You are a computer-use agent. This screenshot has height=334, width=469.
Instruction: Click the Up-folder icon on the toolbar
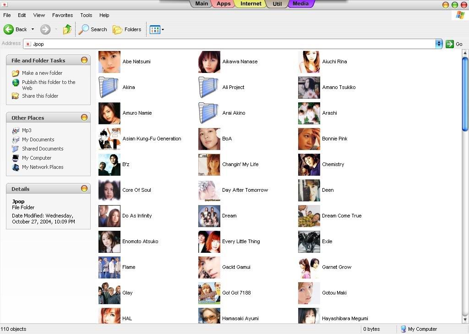click(x=67, y=29)
